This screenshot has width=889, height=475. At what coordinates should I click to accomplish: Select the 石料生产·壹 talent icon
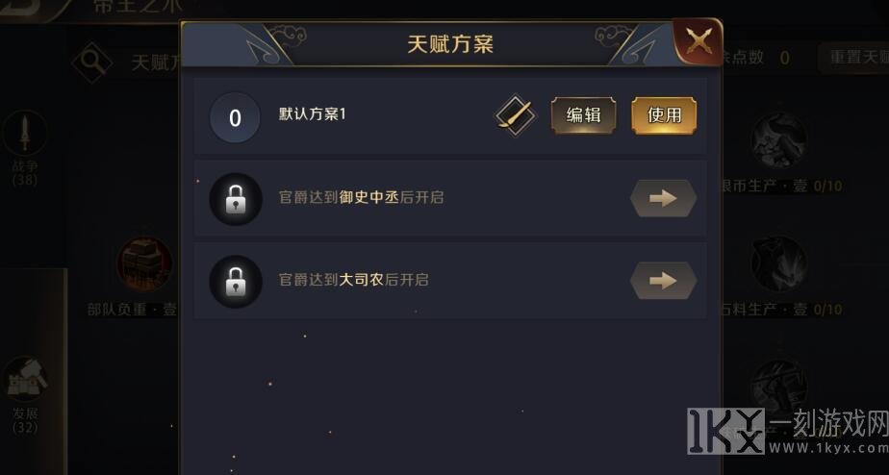pyautogui.click(x=779, y=263)
